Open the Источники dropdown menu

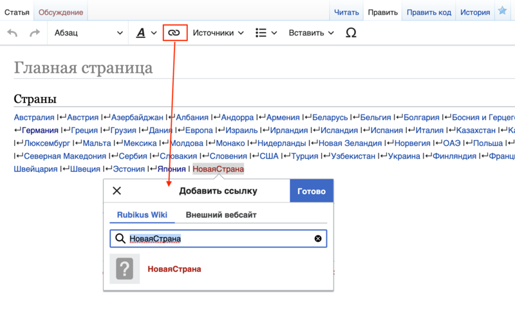(218, 33)
